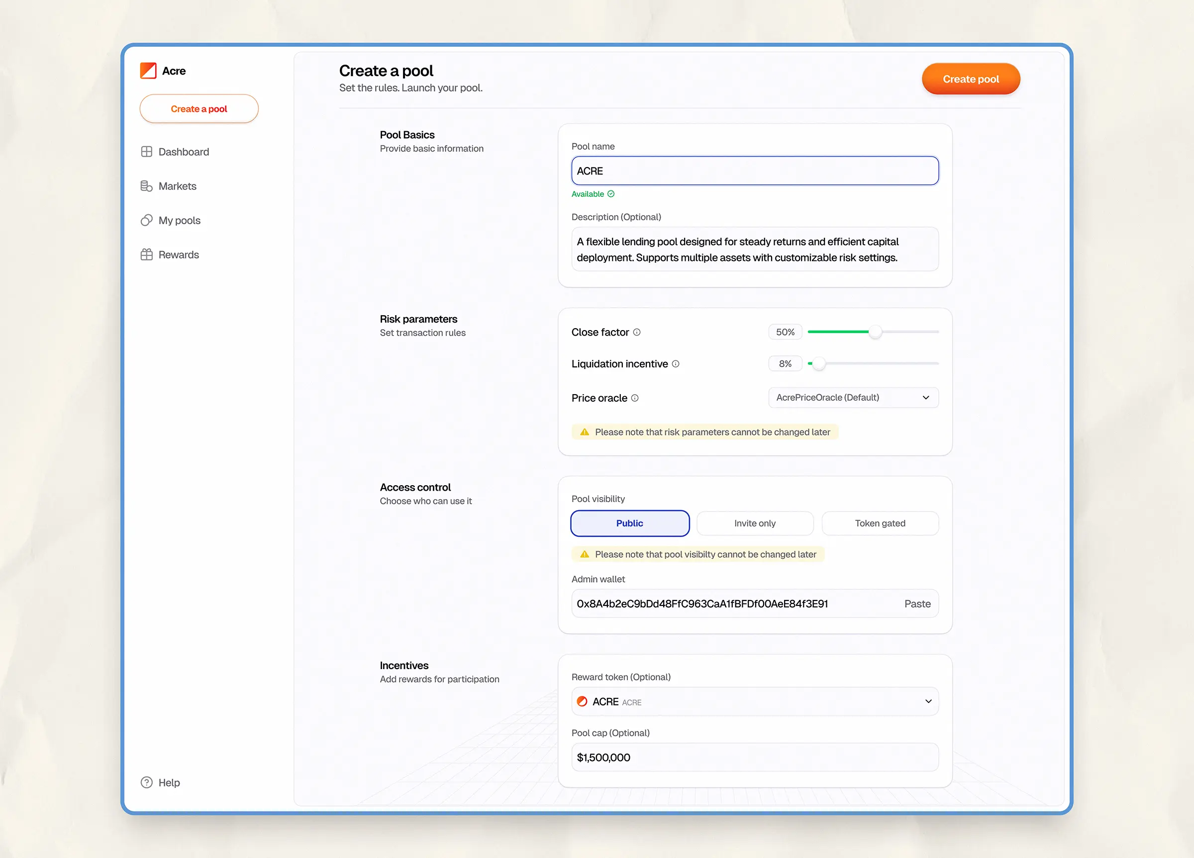
Task: Open the Dashboard grid icon
Action: [x=146, y=152]
